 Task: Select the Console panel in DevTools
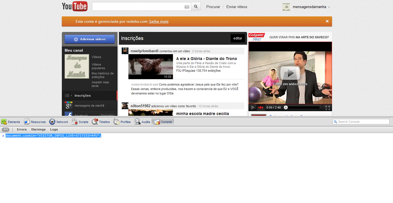[x=163, y=122]
